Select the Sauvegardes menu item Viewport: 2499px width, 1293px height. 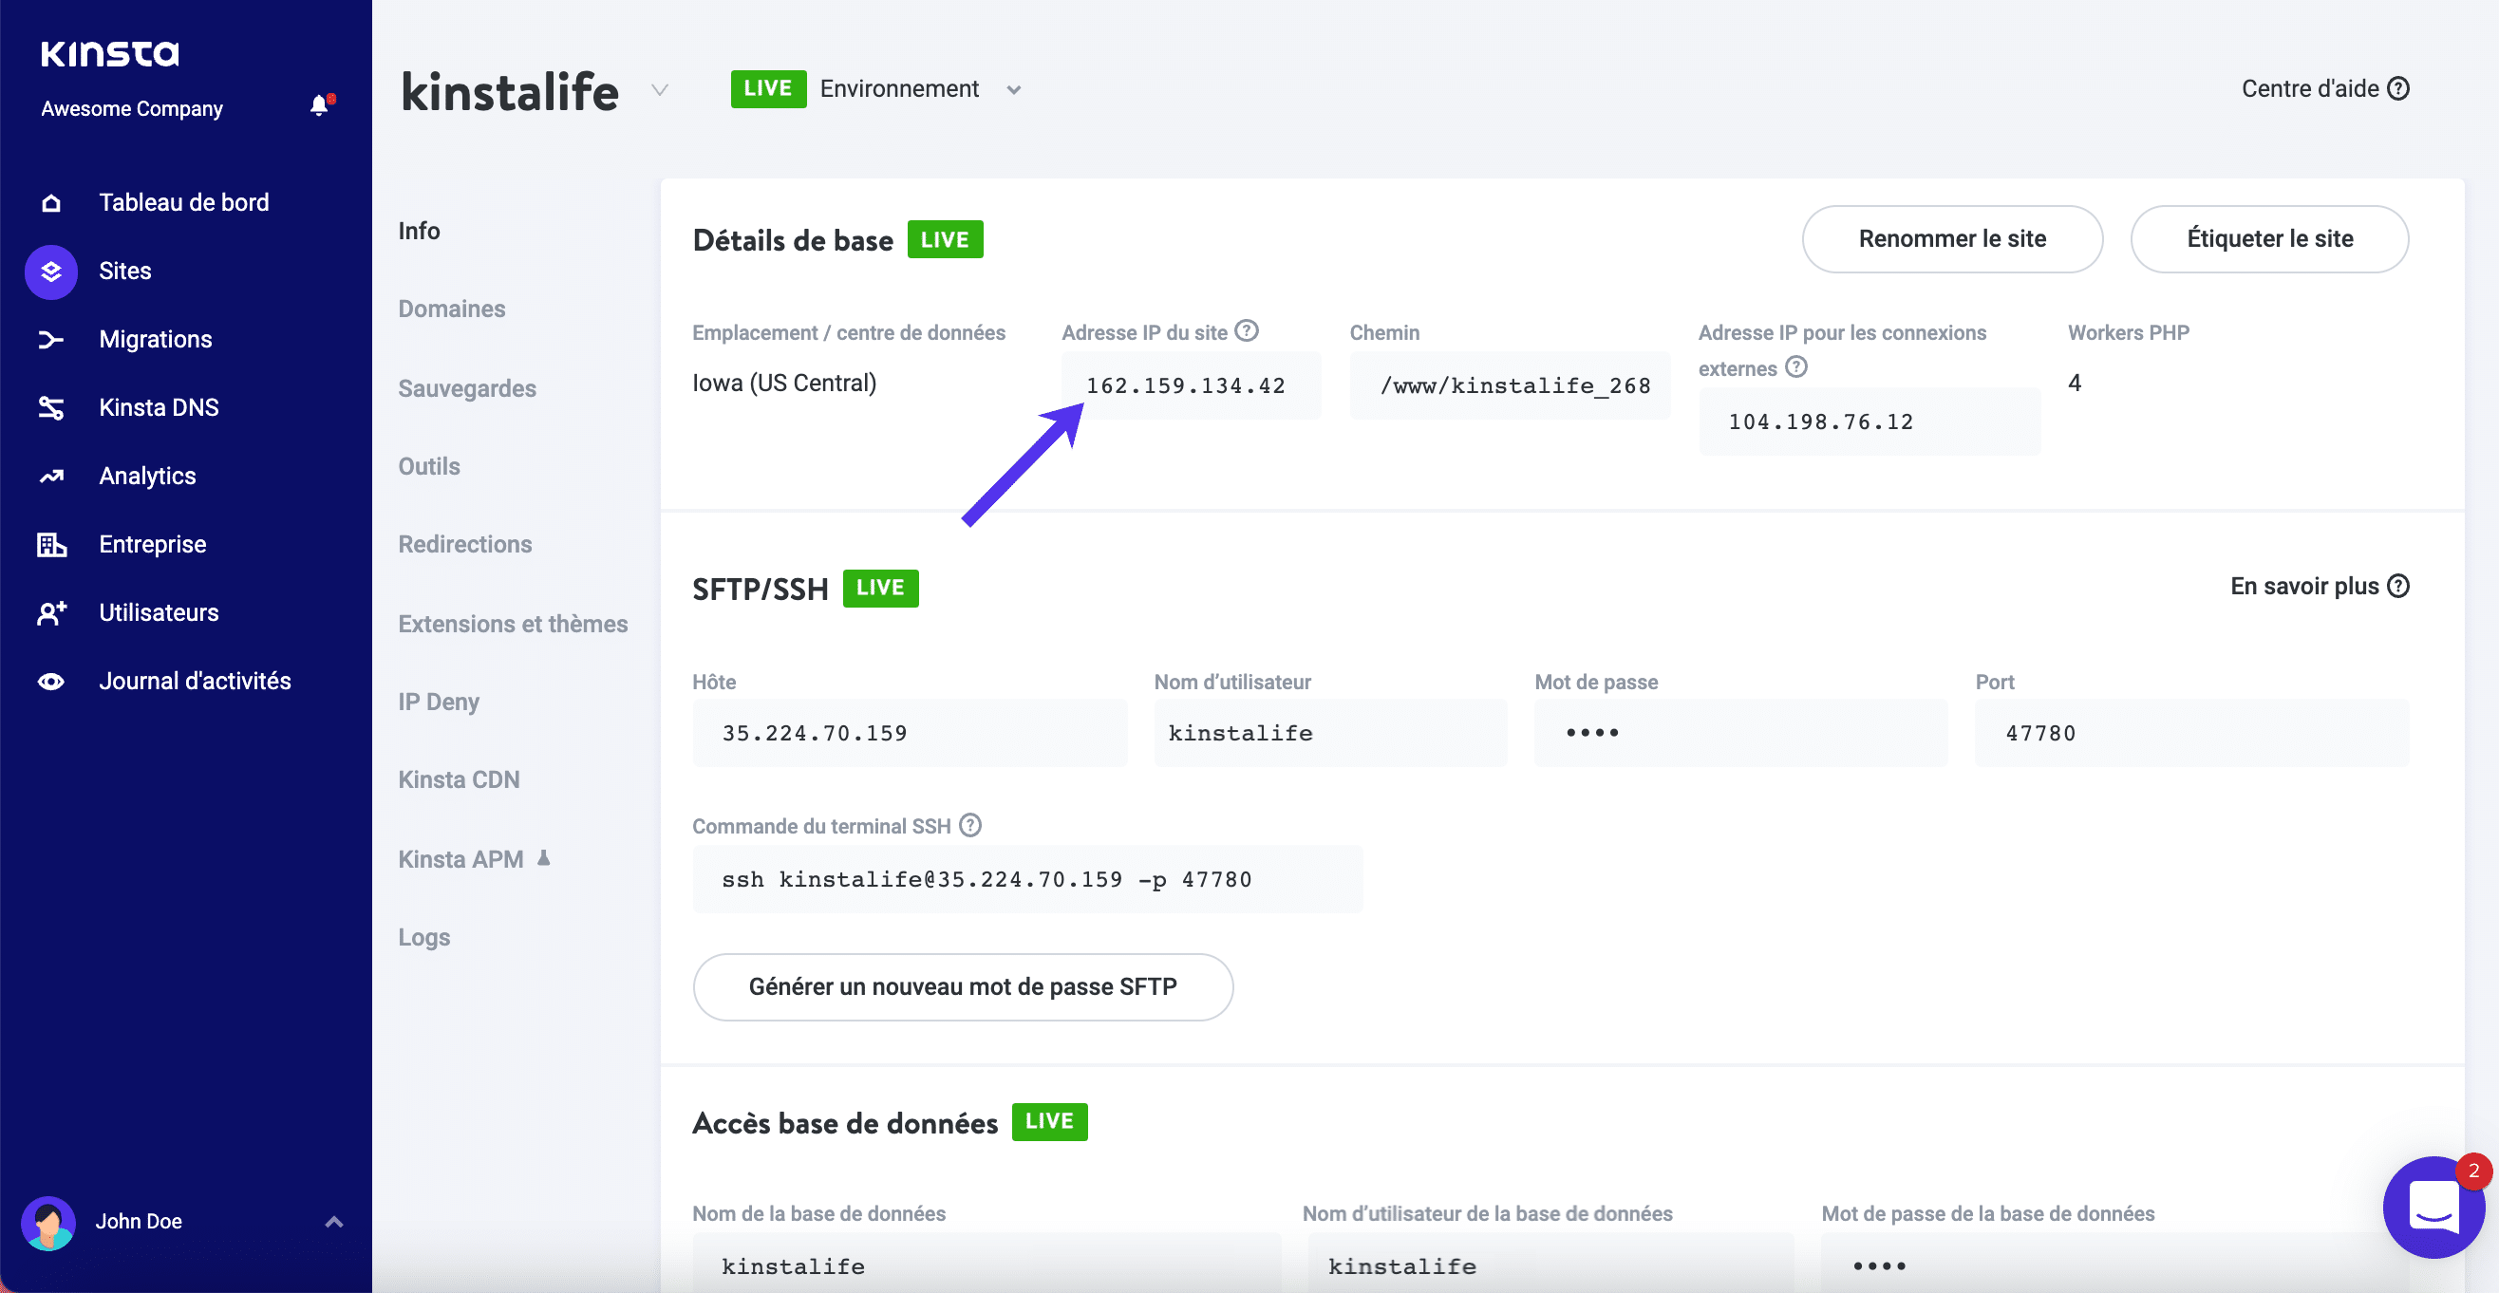(x=466, y=387)
